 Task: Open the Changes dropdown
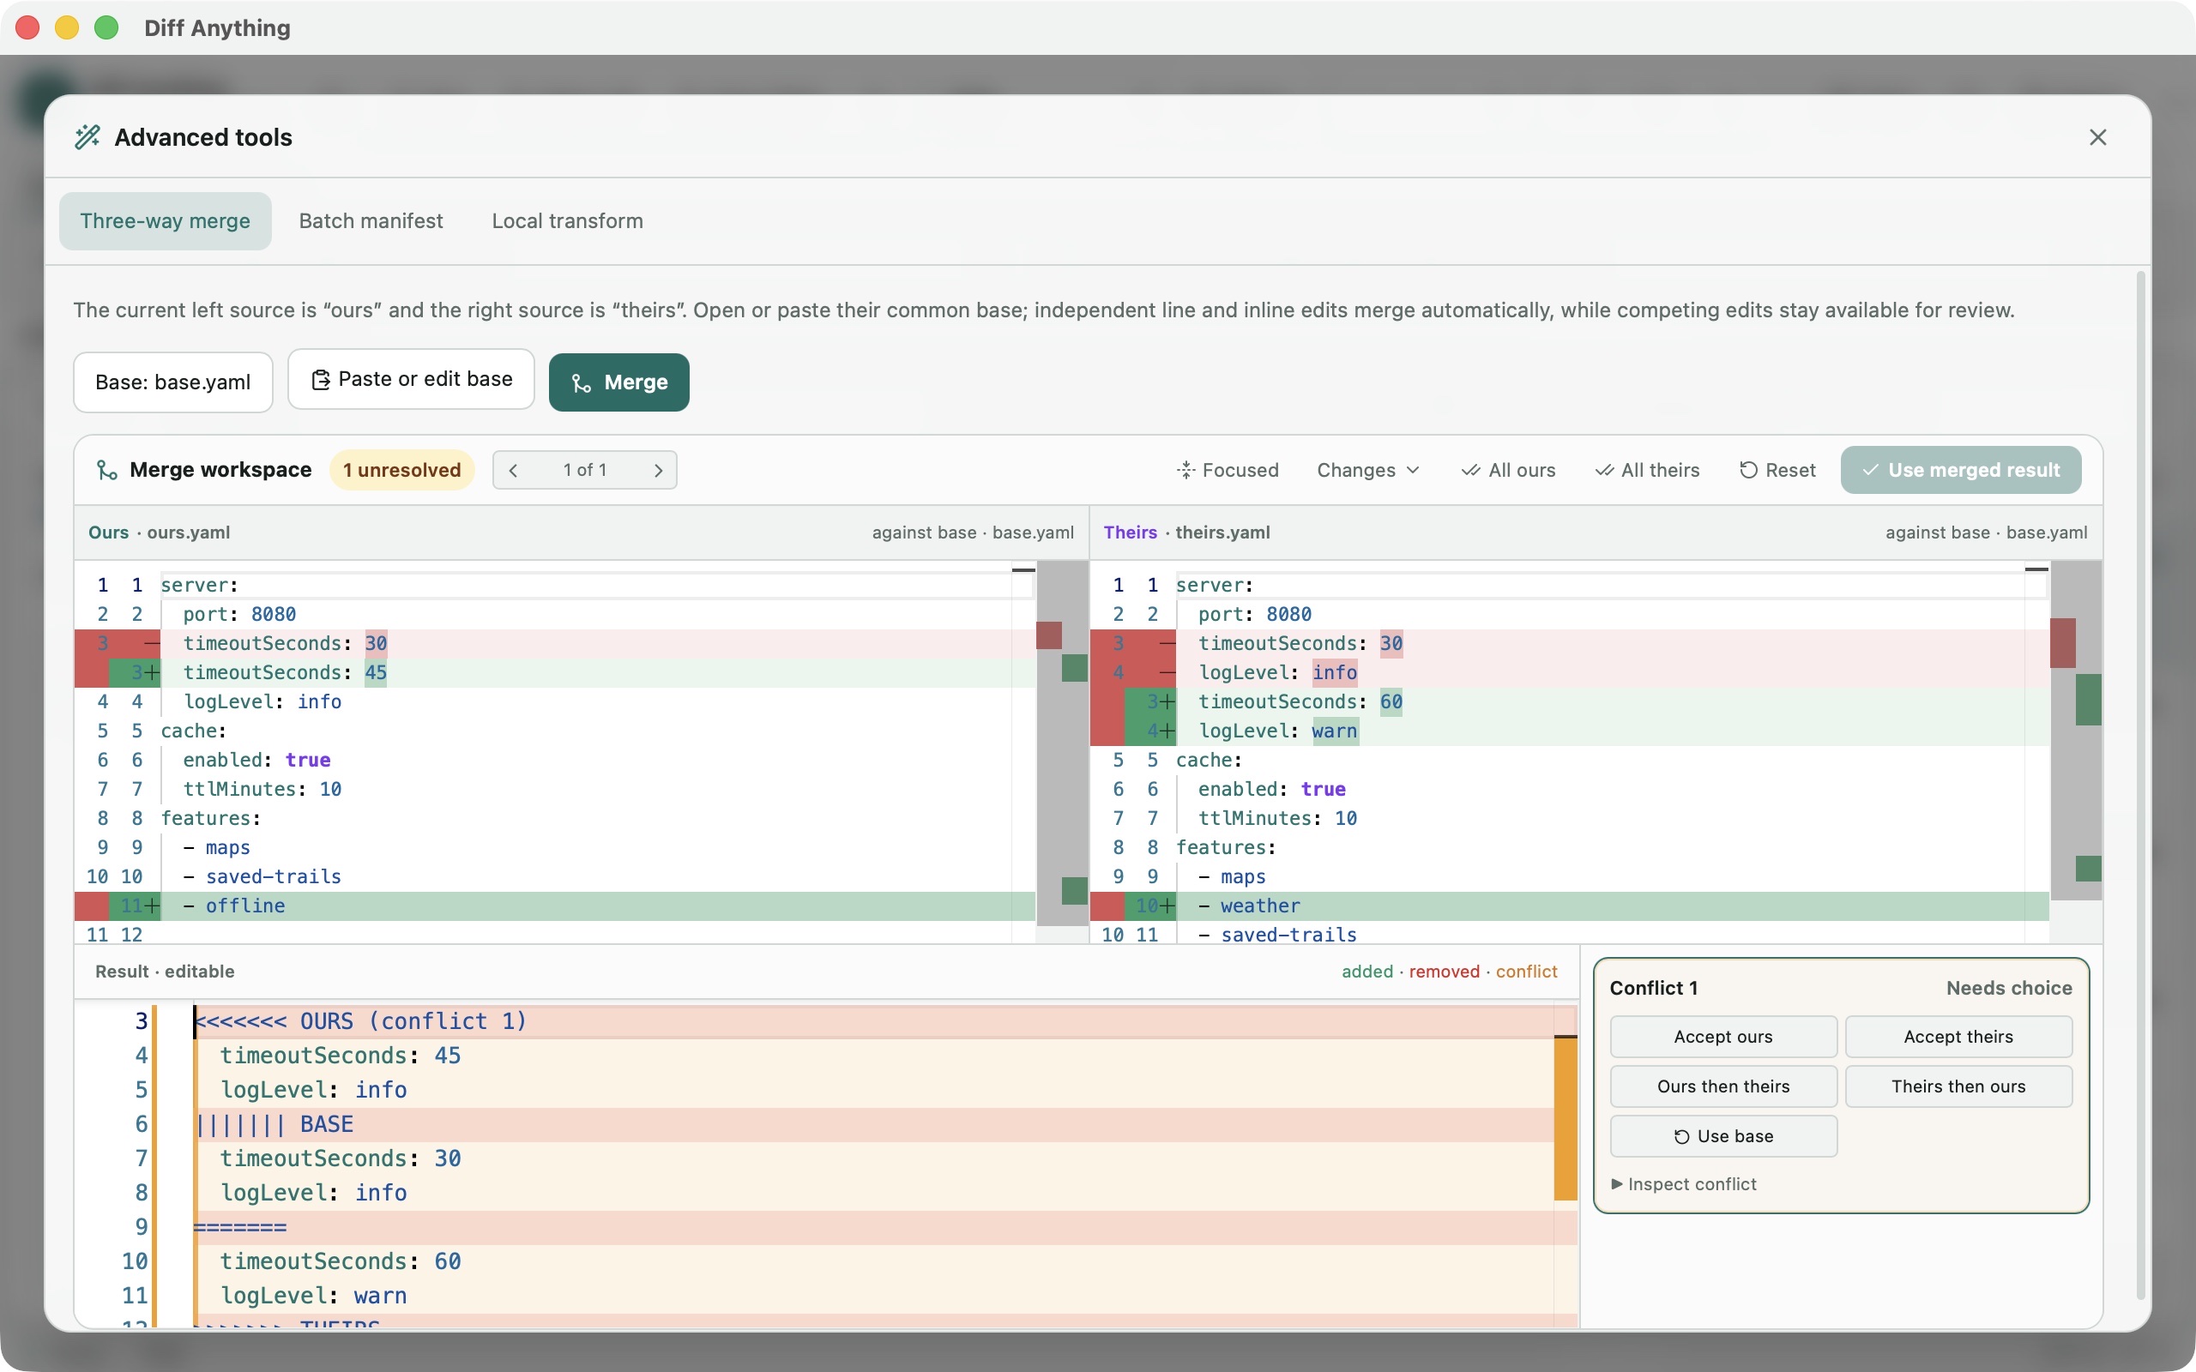[x=1367, y=470]
